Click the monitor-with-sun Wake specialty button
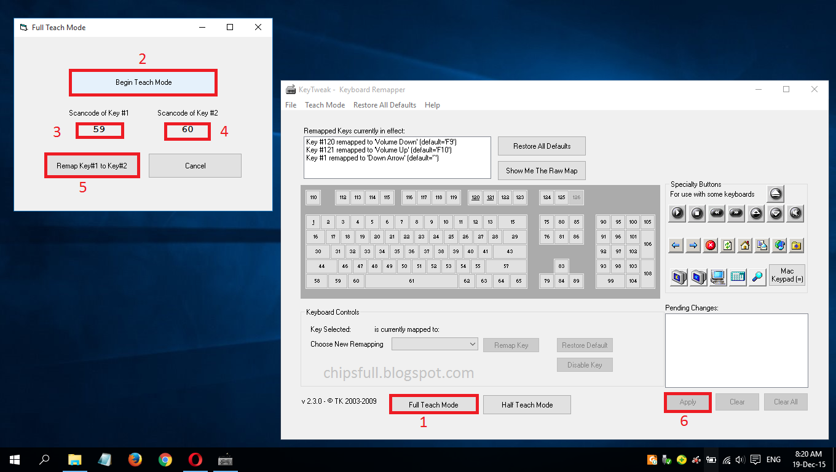The width and height of the screenshot is (836, 472). tap(698, 277)
